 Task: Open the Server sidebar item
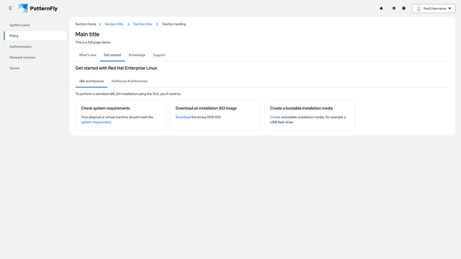tap(36, 68)
